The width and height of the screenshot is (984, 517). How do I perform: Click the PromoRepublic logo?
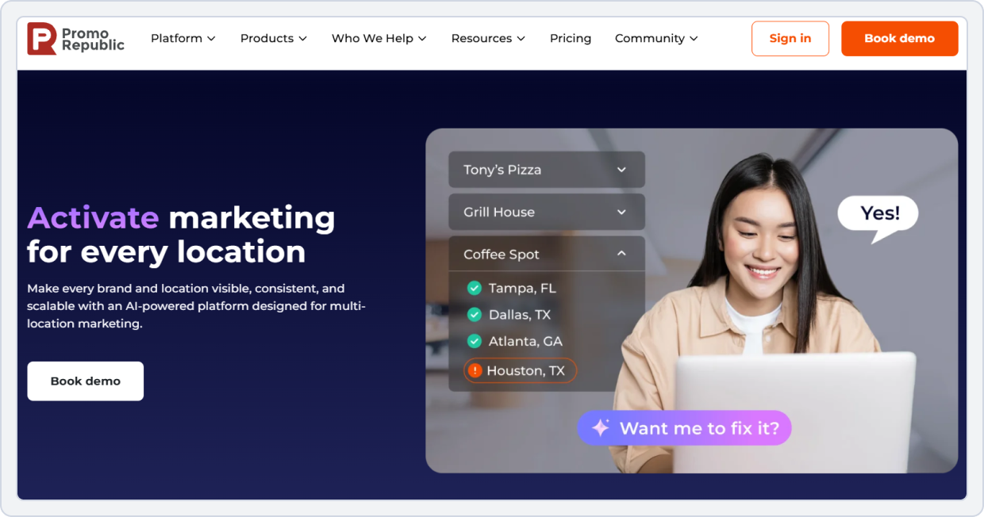coord(75,38)
